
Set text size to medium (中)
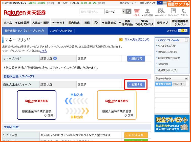(183, 31)
